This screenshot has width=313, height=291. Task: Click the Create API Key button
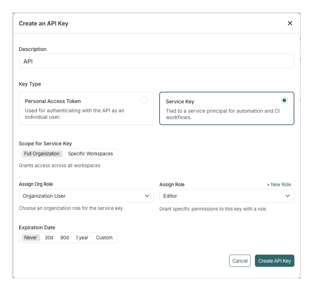point(274,261)
